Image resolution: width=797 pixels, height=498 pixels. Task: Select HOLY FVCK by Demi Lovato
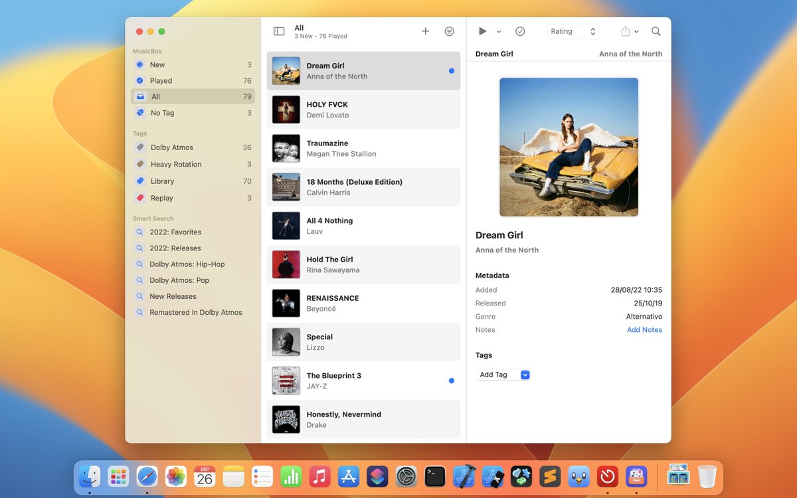[363, 110]
